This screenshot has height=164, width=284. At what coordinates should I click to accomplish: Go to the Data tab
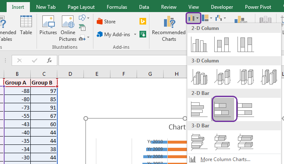144,7
